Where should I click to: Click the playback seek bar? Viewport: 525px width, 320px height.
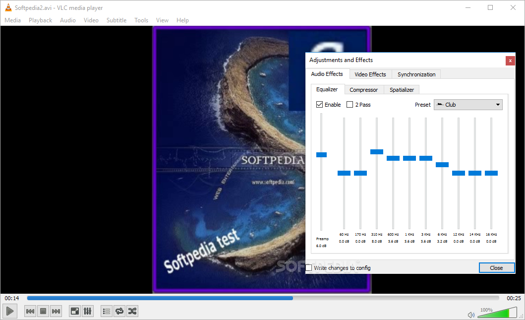[263, 298]
